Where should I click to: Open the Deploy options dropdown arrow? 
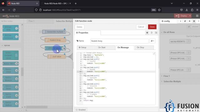coord(190,16)
